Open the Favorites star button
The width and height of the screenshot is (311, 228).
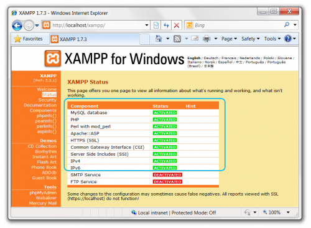(28, 39)
